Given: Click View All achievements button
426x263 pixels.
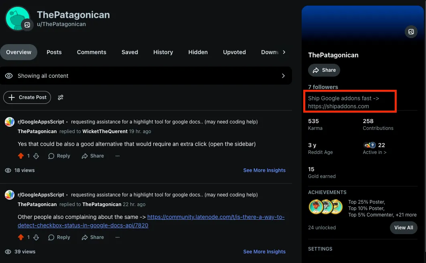Looking at the screenshot, I should pyautogui.click(x=403, y=228).
